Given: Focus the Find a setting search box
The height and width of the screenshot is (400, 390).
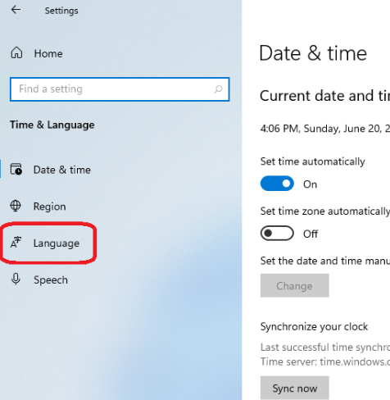Looking at the screenshot, I should click(120, 89).
